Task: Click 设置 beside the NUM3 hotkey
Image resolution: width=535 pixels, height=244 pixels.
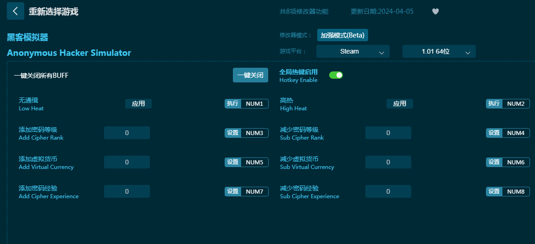Action: tap(233, 133)
